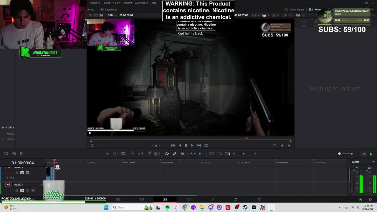The width and height of the screenshot is (377, 212).
Task: Open the transform overlay dropdown arrow
Action: point(97,145)
